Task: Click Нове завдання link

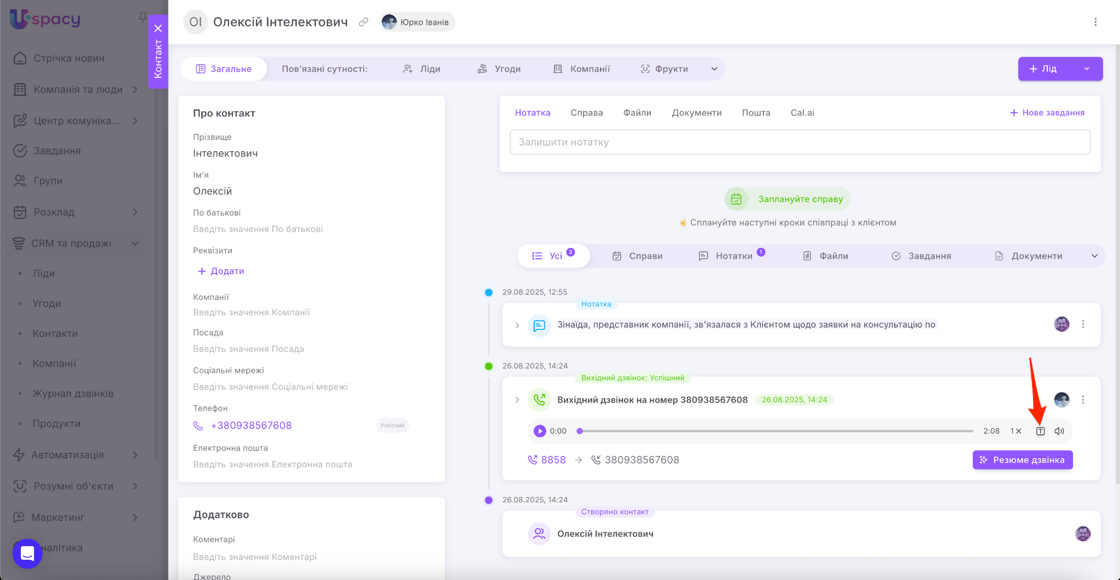Action: click(1047, 113)
